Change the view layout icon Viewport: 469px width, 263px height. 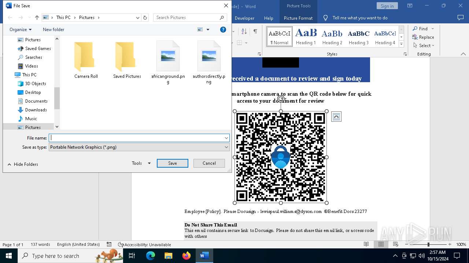[x=200, y=30]
